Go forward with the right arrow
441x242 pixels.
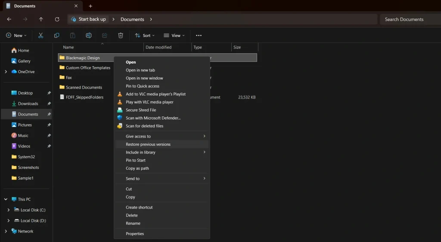[x=25, y=19]
